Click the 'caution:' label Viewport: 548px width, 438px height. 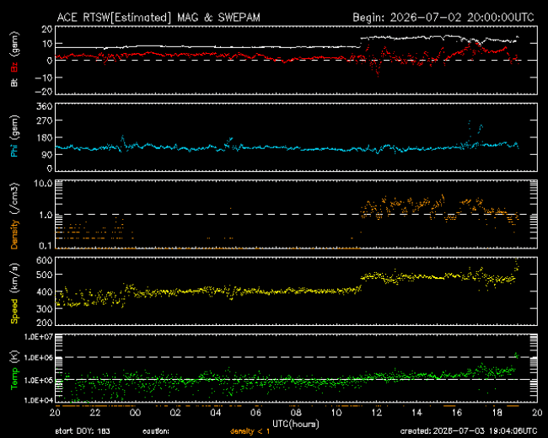(x=156, y=431)
